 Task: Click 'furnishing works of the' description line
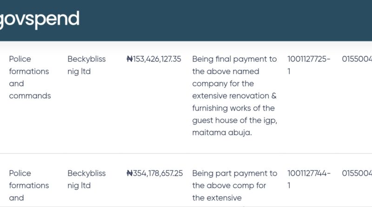coord(233,108)
